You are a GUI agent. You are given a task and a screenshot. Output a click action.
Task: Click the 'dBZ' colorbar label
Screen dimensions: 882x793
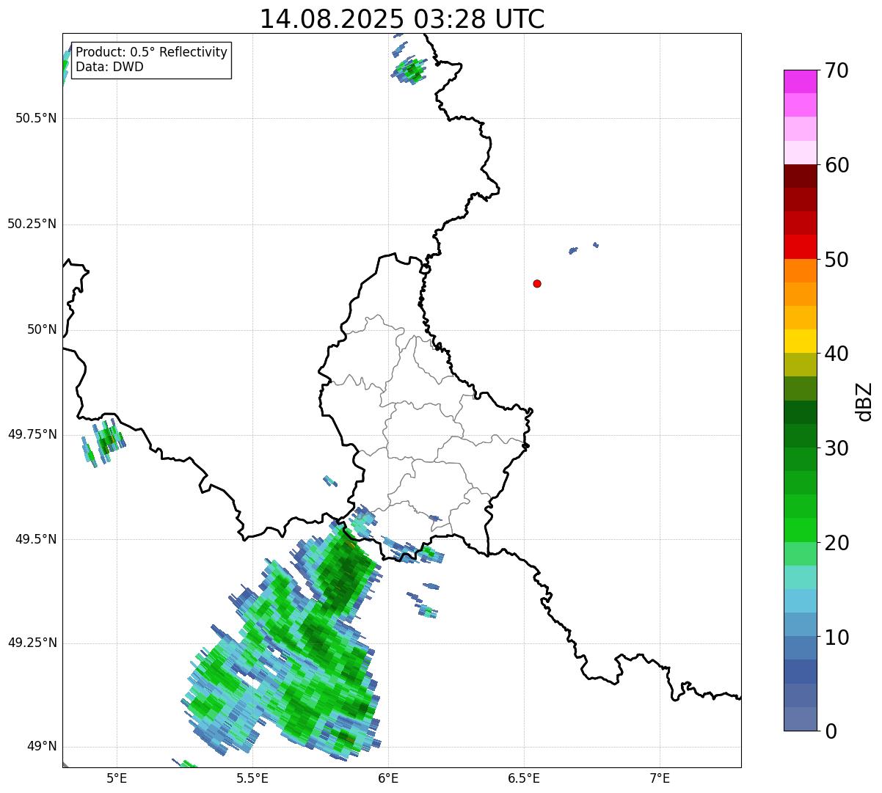pyautogui.click(x=864, y=401)
